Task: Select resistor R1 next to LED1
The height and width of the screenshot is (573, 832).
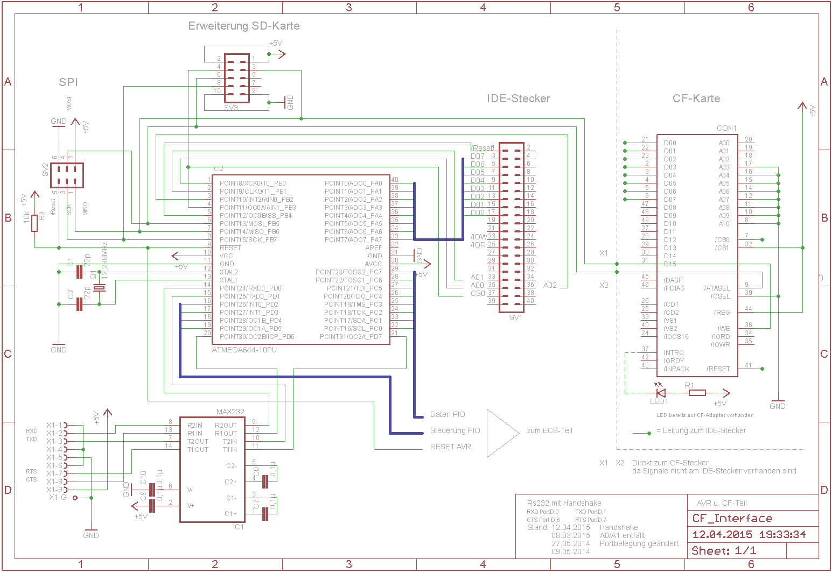Action: [697, 393]
